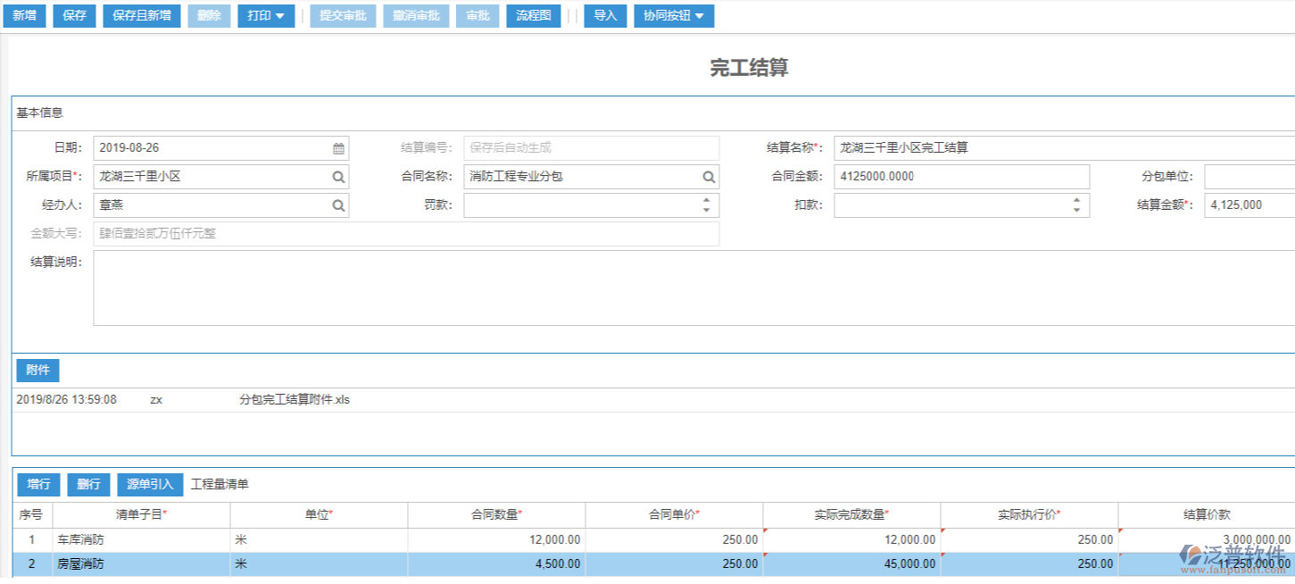Increase 罚款 value with up arrow
Screen dimensions: 1295x584
click(x=706, y=200)
